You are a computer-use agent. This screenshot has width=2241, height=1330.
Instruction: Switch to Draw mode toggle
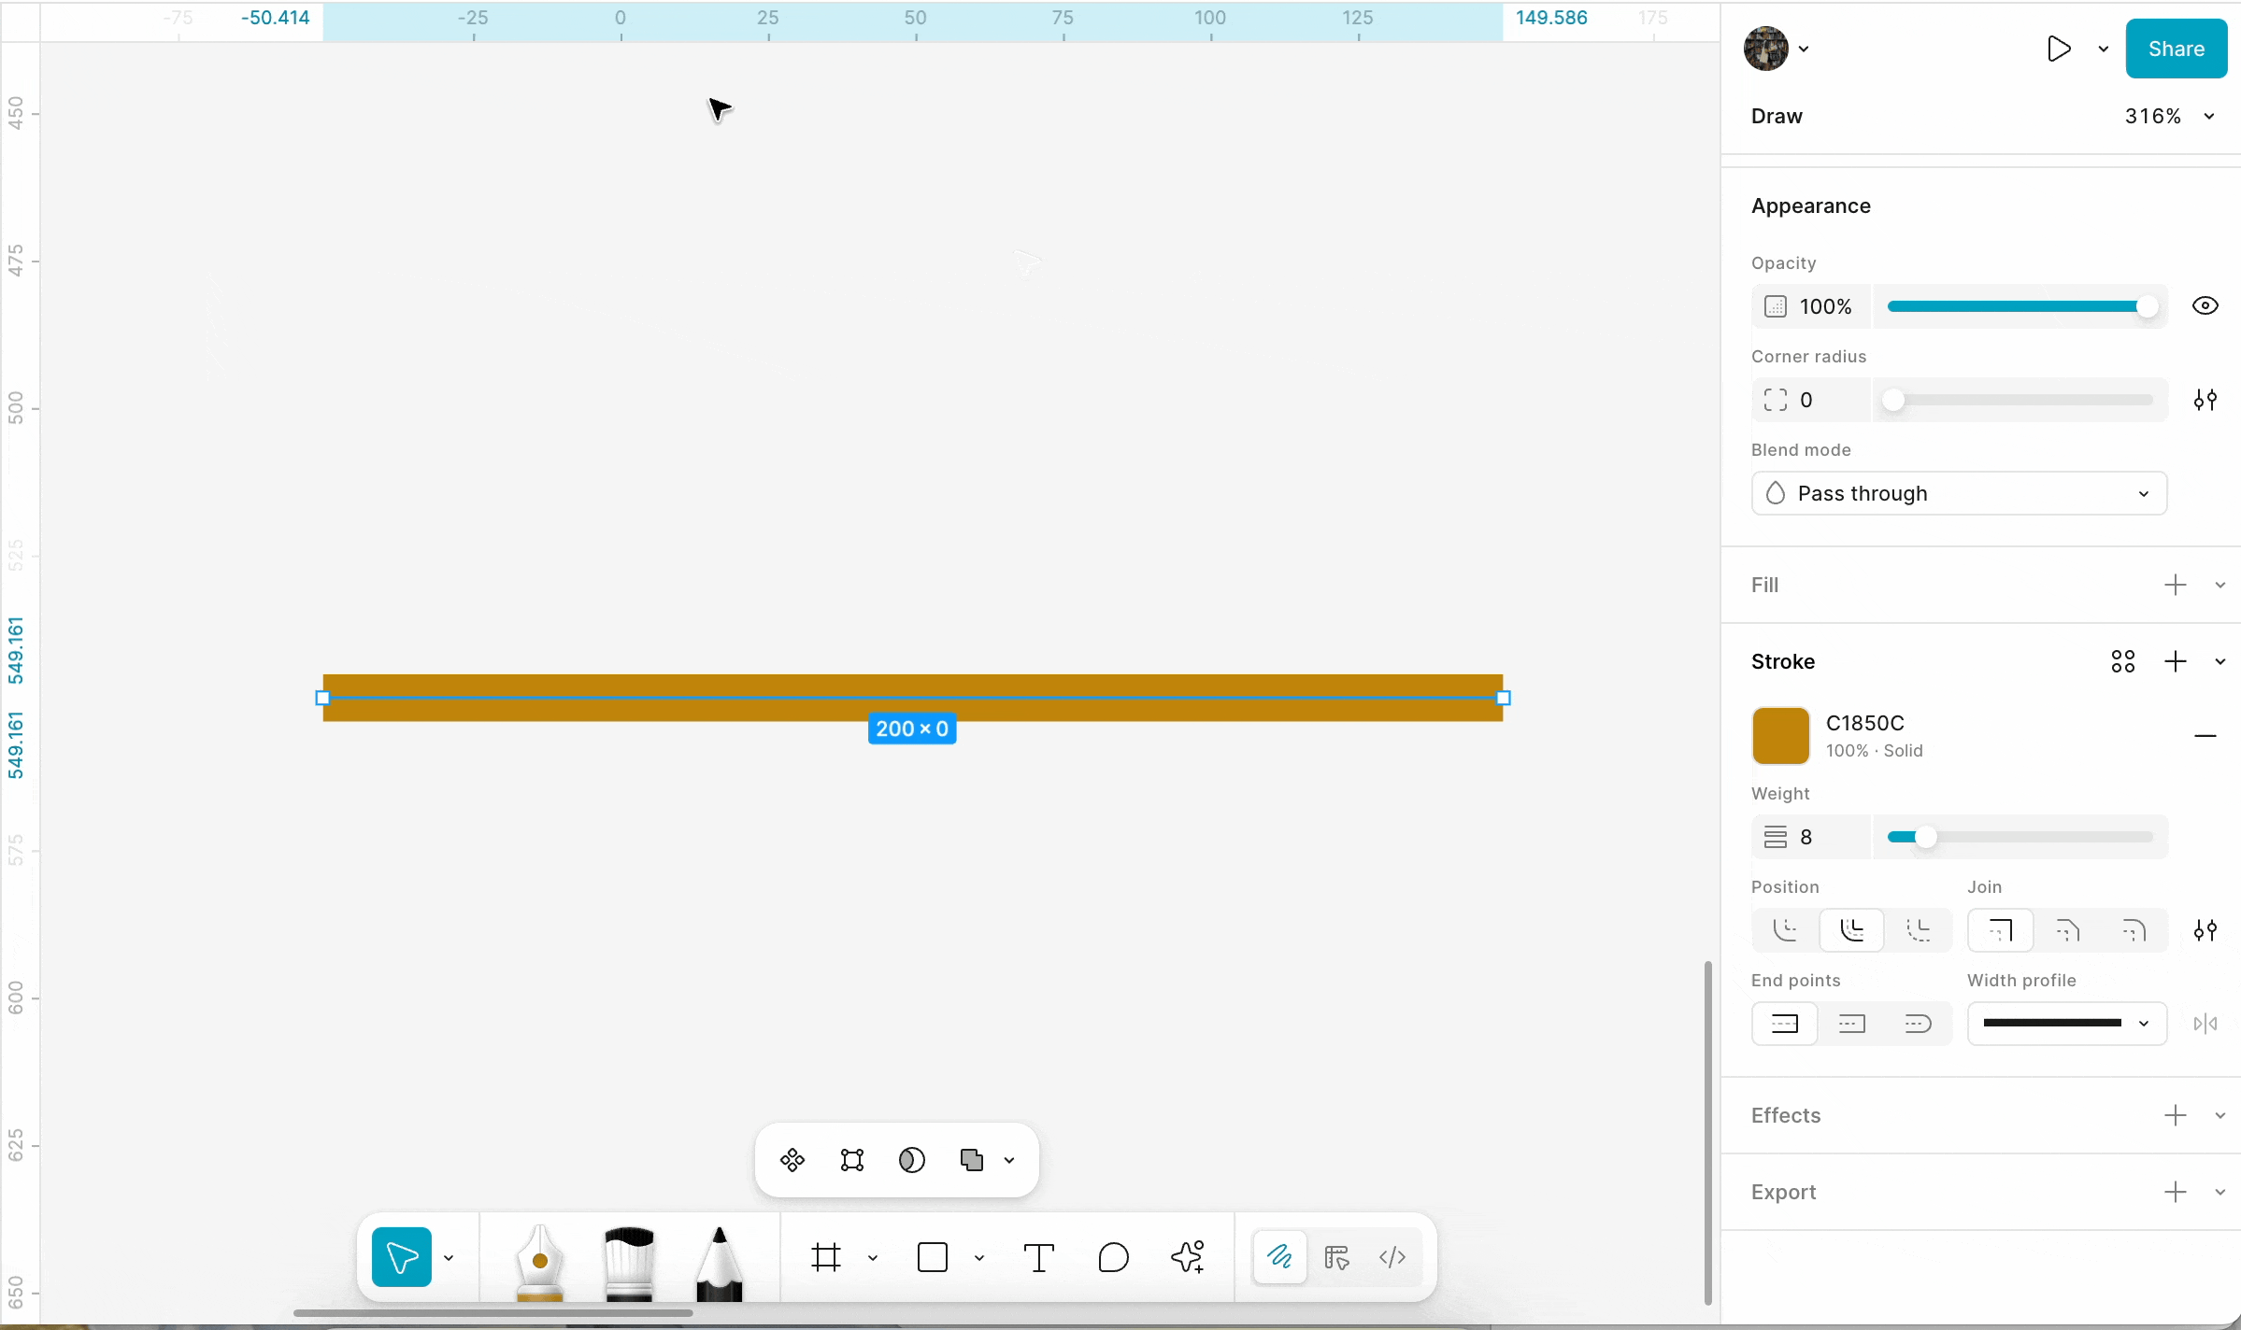(x=1279, y=1257)
